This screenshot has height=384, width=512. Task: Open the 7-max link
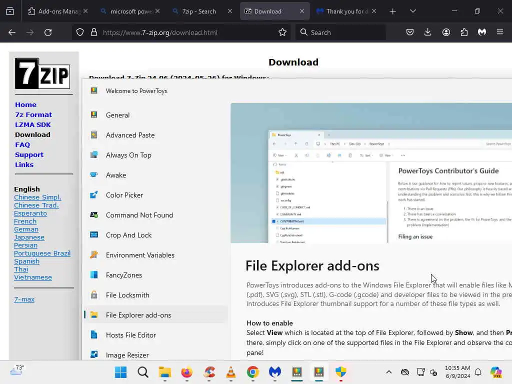24,299
